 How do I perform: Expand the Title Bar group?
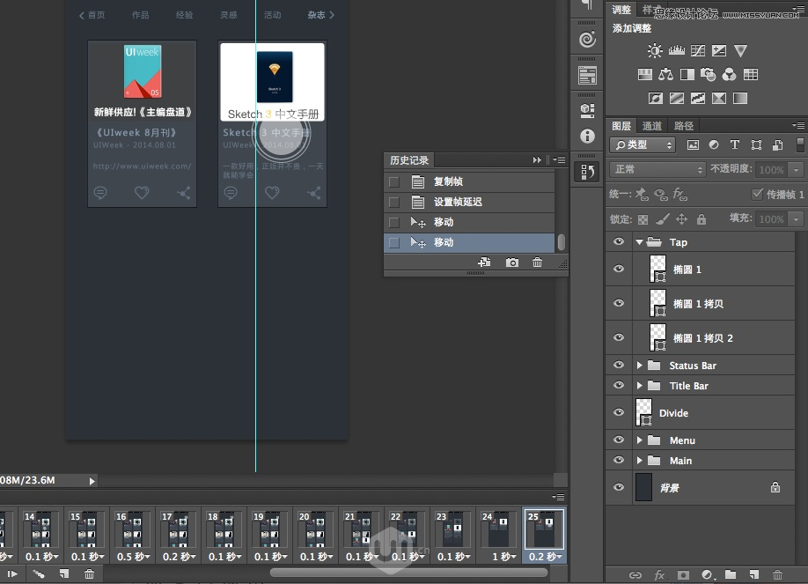[x=640, y=386]
